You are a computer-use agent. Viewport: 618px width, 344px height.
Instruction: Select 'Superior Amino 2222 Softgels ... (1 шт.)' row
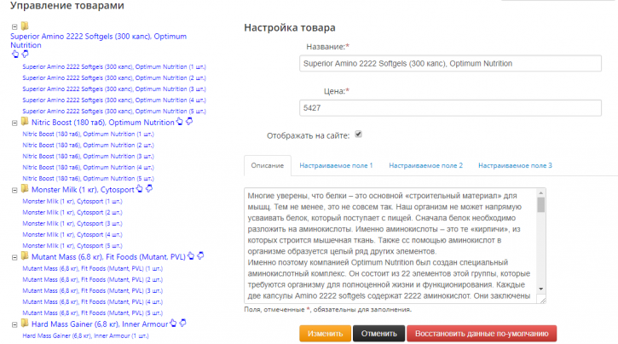click(x=114, y=67)
